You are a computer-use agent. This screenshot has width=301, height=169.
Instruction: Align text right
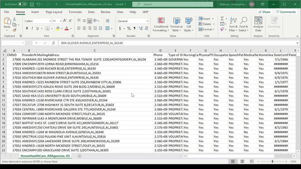click(90, 28)
